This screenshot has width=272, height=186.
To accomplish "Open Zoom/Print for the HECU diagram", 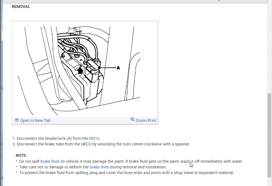I will (x=143, y=120).
